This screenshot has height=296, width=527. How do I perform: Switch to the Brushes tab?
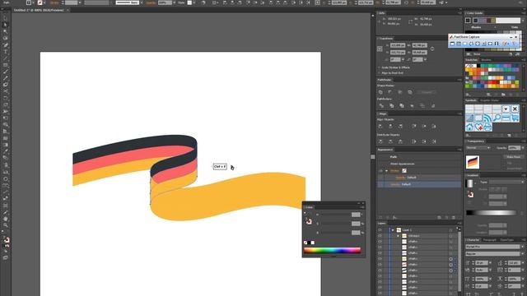(486, 60)
